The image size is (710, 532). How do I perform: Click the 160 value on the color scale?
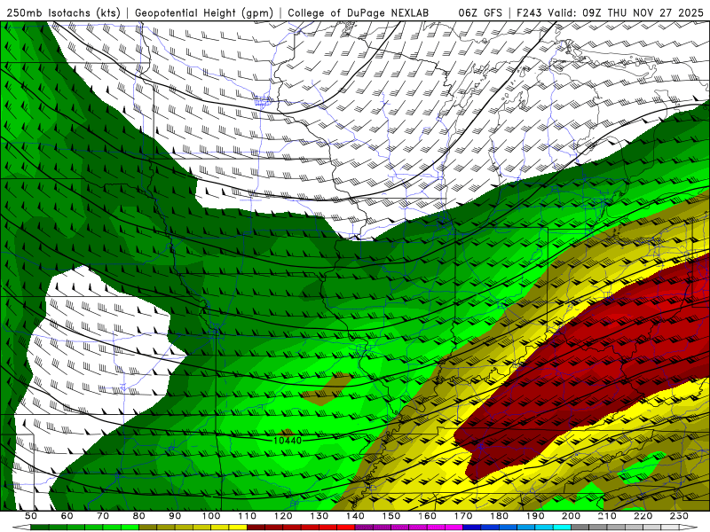tap(427, 516)
